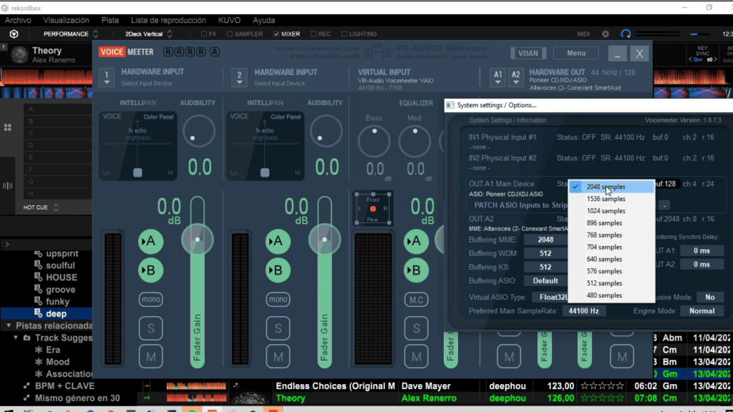Click the Front/Rear surround panner pad

[372, 208]
